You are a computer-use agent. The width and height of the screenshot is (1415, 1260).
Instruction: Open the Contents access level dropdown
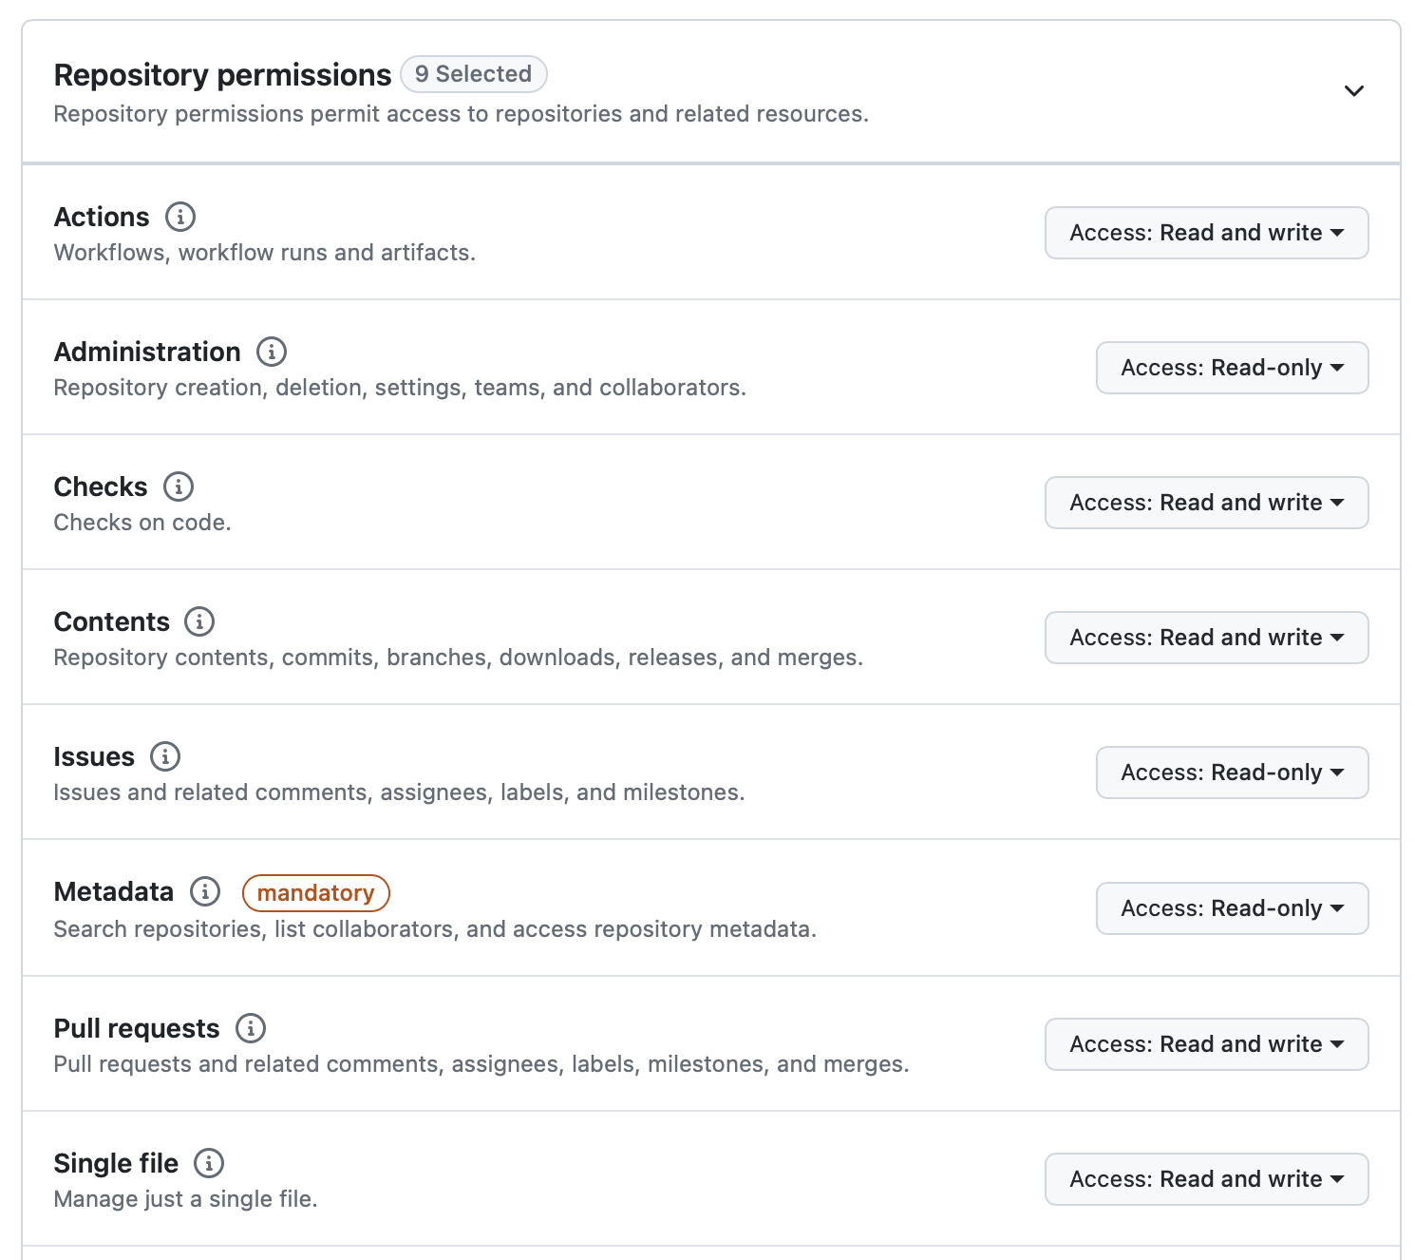tap(1206, 638)
